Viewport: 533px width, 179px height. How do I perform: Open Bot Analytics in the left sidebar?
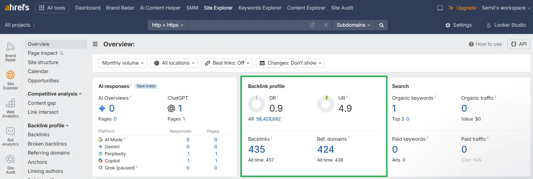point(10,136)
